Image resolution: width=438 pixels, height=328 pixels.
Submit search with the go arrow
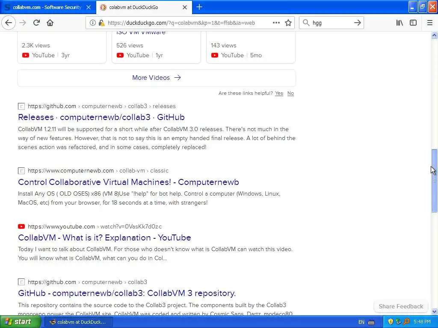[x=357, y=23]
